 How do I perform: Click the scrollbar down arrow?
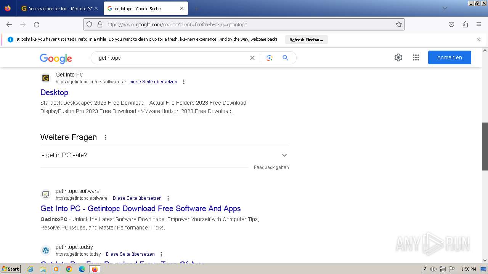(485, 261)
